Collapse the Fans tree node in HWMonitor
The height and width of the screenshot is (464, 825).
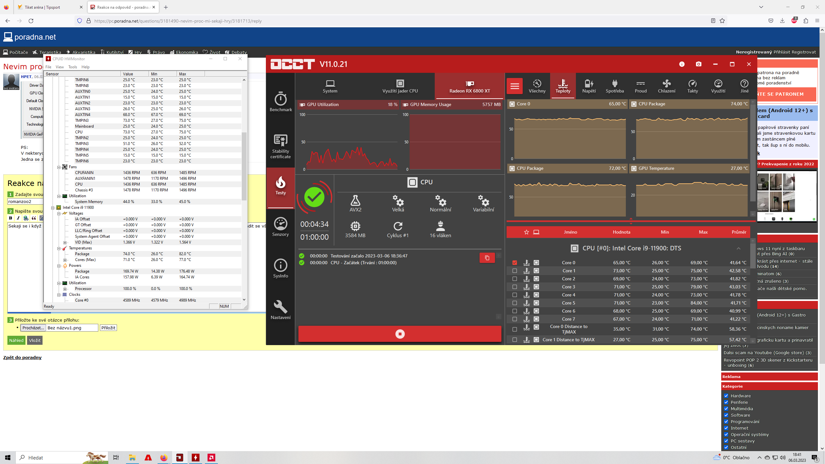tap(59, 167)
